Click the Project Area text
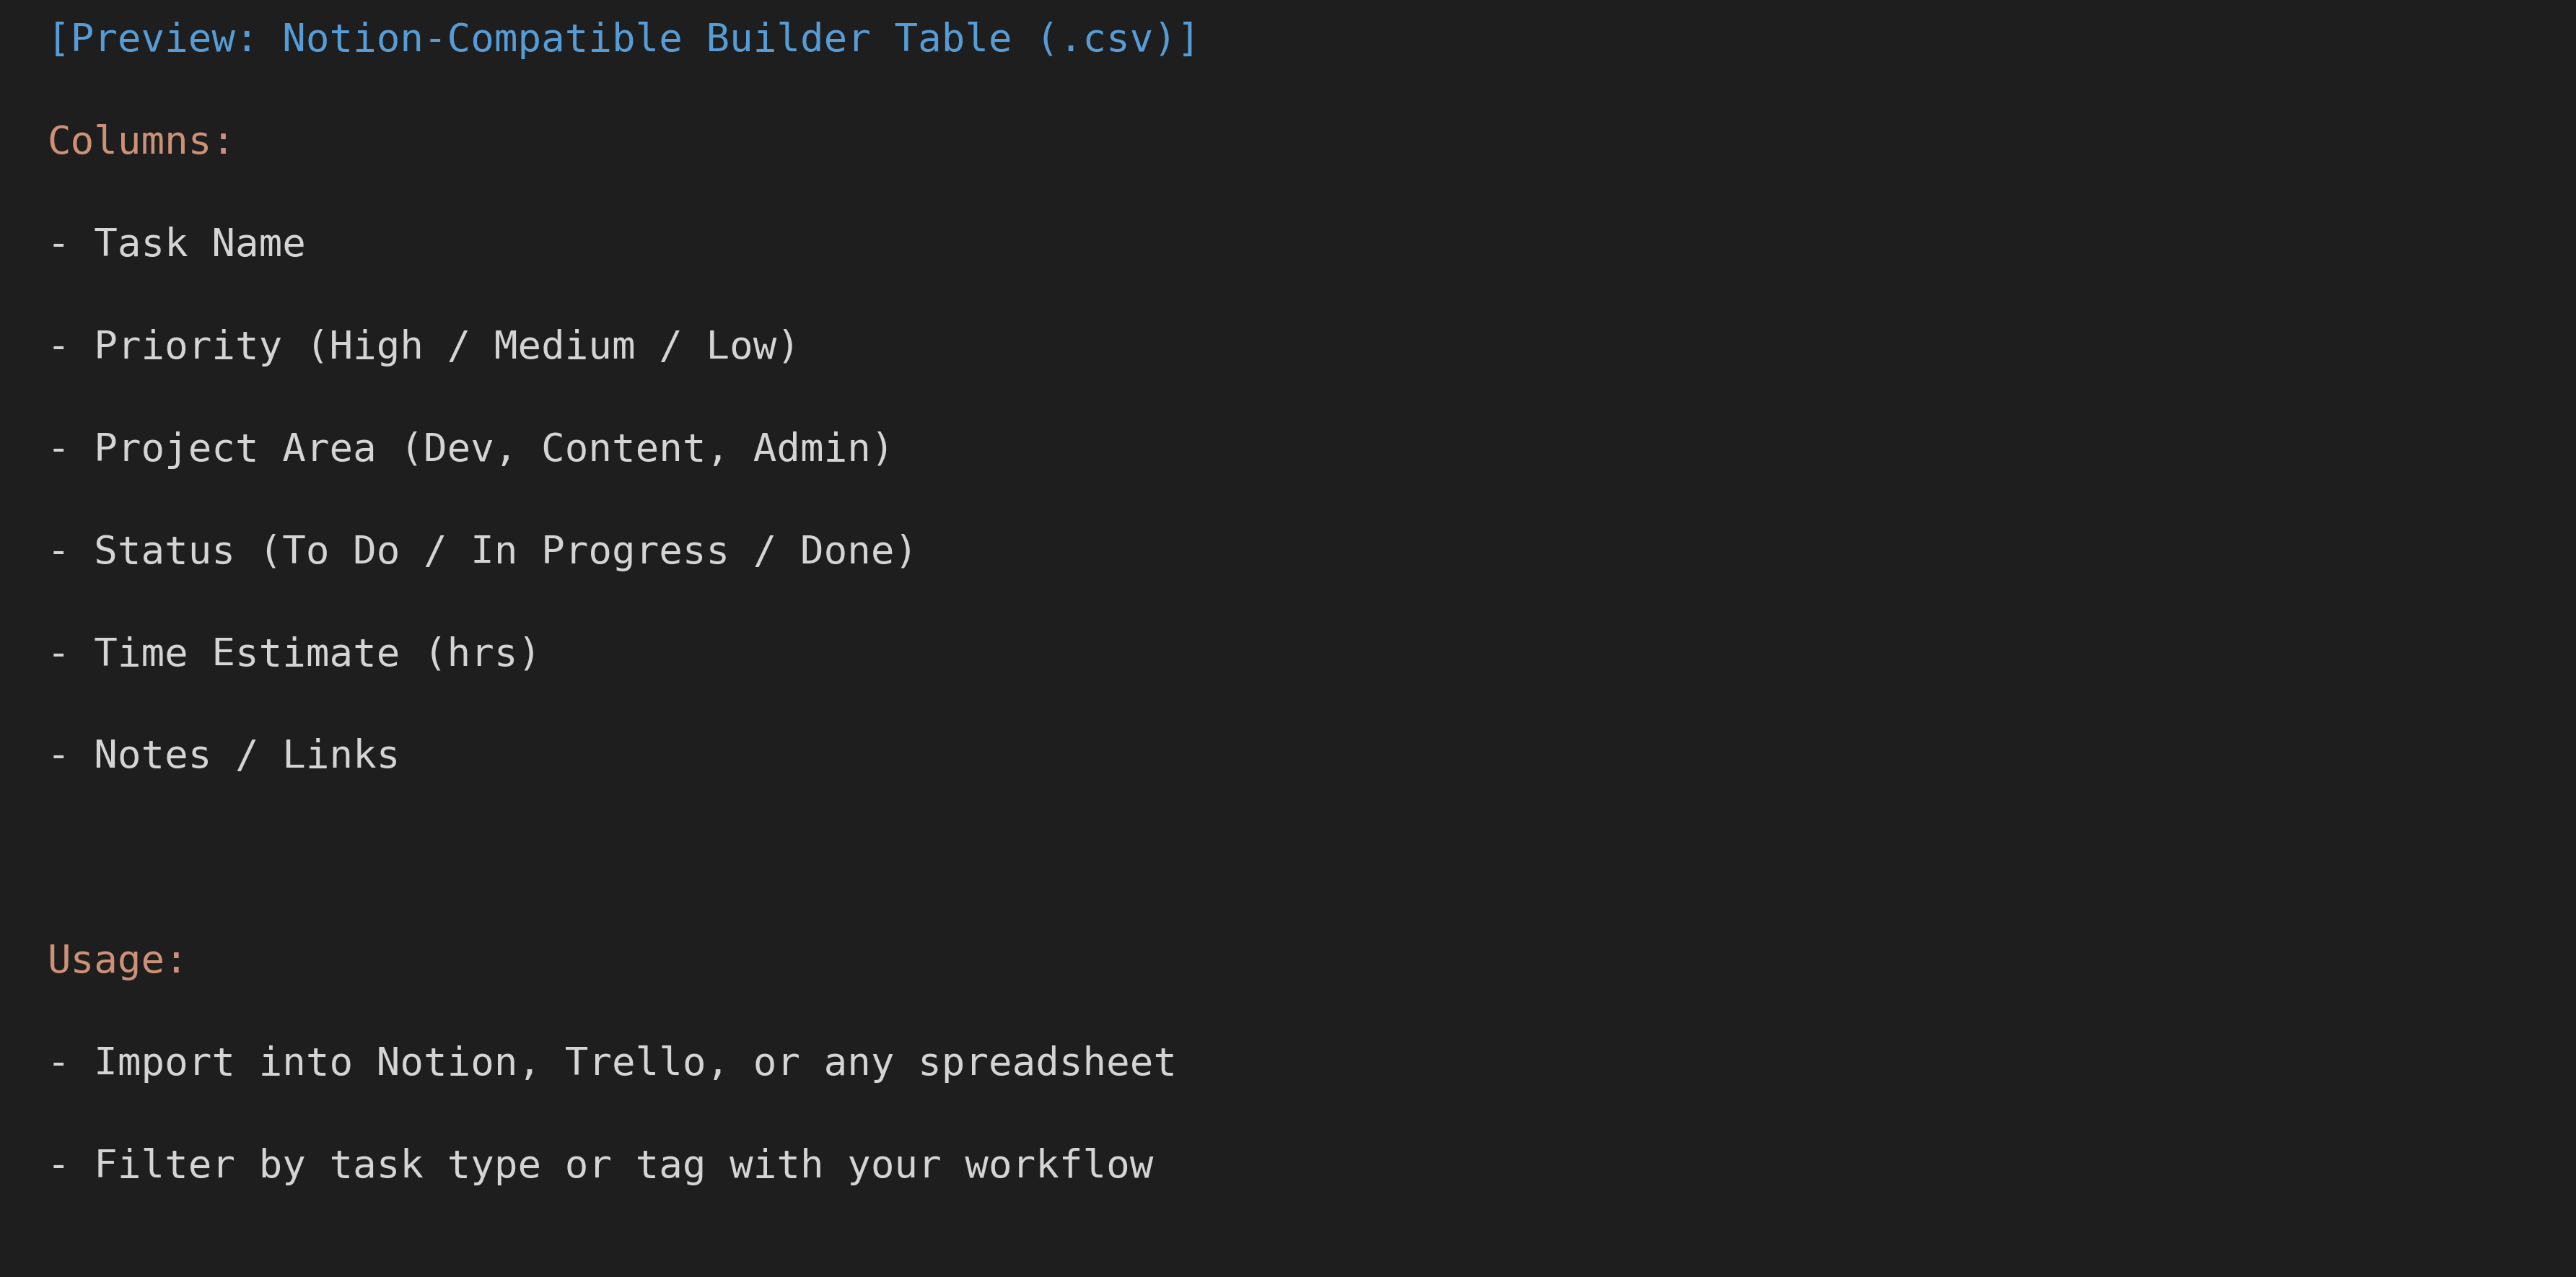The image size is (2576, 1277). point(235,448)
